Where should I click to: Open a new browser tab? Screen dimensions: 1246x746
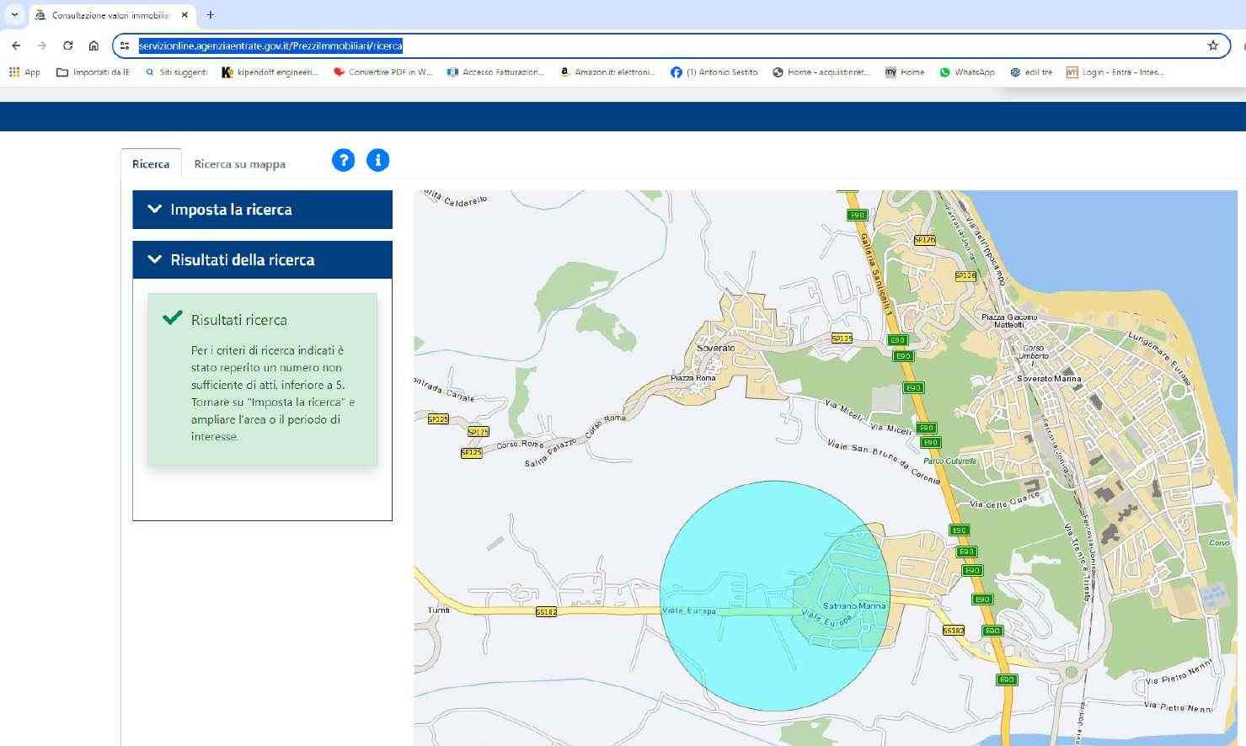tap(211, 14)
